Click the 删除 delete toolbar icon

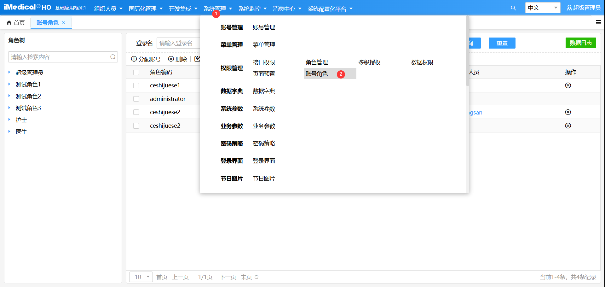tap(171, 59)
